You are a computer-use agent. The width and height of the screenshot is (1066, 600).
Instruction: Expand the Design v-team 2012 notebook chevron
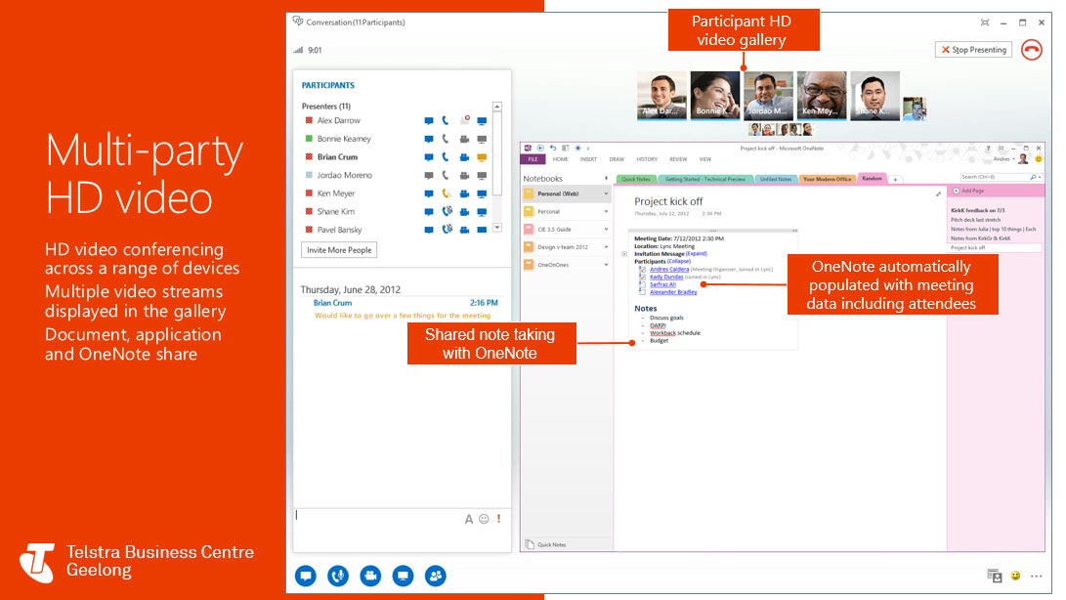(x=606, y=247)
